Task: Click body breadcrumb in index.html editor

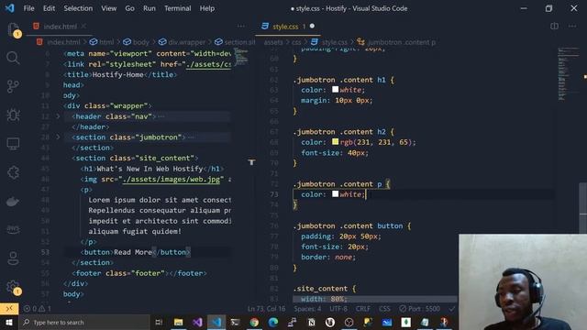Action: tap(137, 42)
